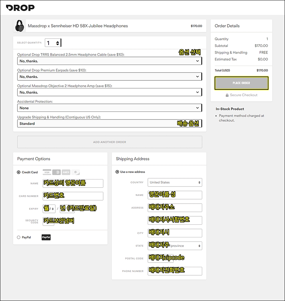The width and height of the screenshot is (285, 301).
Task: Open the TRRS Balanced Headphone Cable dropdown
Action: (110, 61)
